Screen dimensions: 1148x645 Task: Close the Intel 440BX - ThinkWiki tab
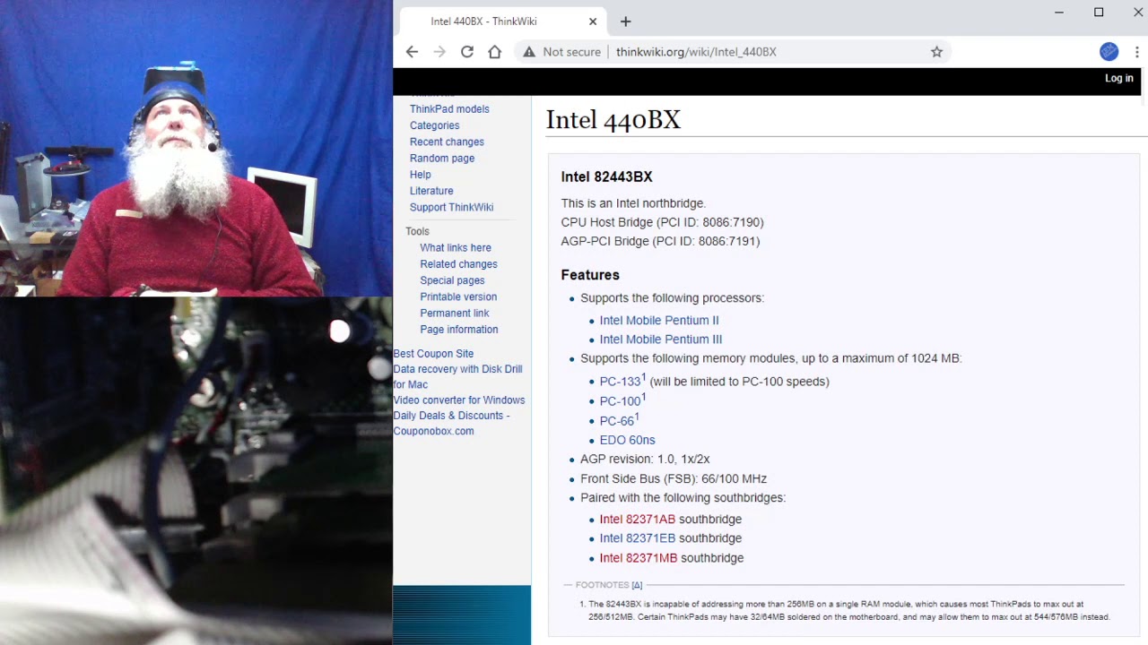point(593,21)
